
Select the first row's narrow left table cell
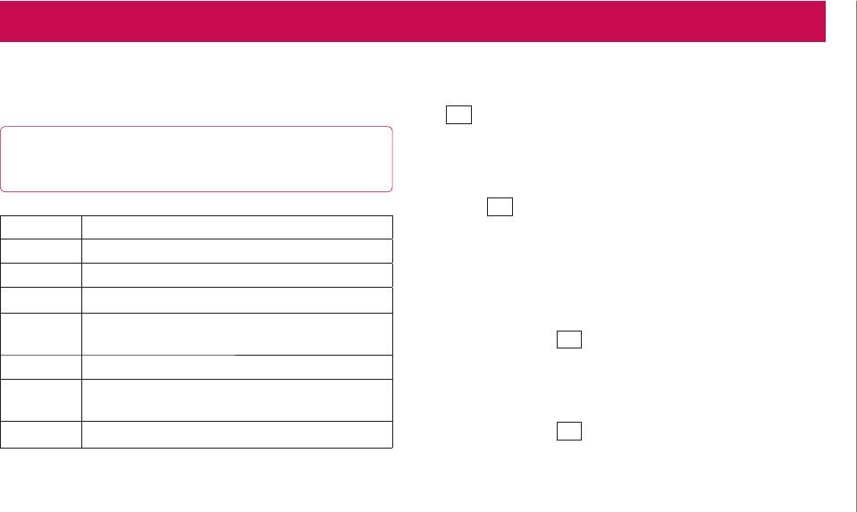pos(41,226)
